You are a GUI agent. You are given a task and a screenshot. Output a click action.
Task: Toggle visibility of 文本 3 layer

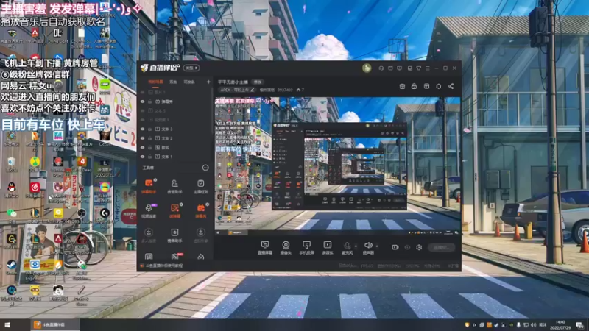(142, 129)
